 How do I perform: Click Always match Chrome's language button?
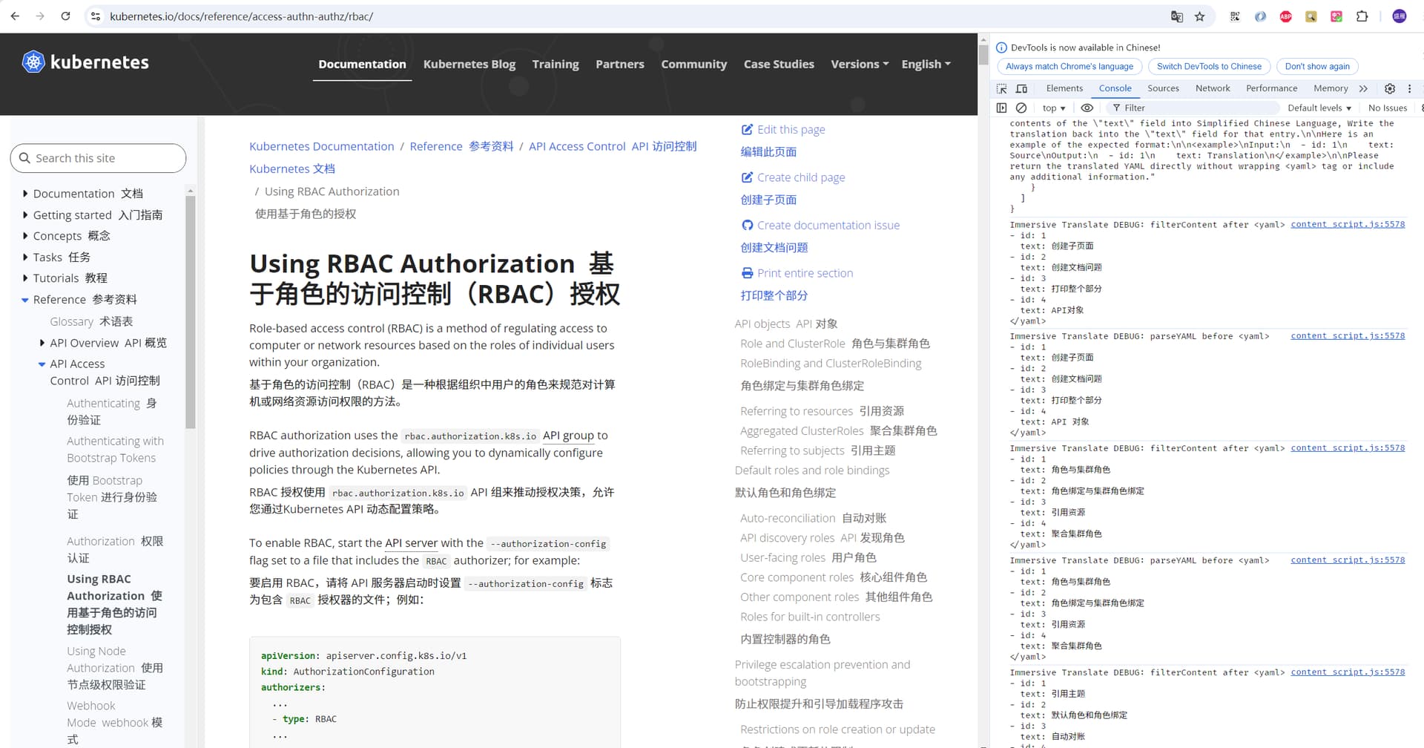(x=1069, y=66)
